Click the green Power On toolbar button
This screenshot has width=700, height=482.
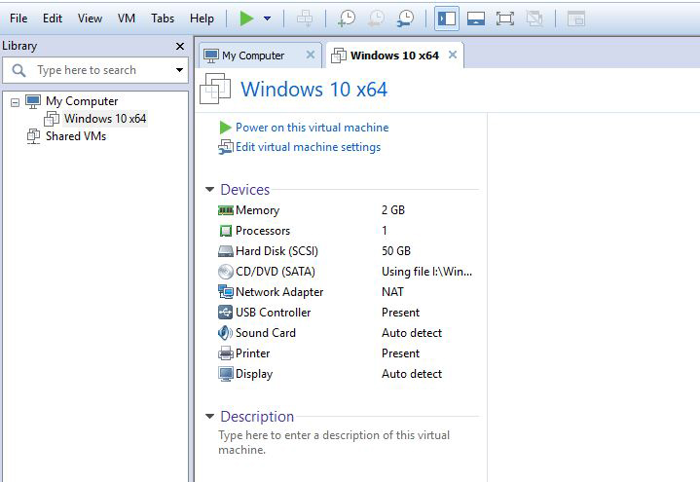(x=246, y=19)
